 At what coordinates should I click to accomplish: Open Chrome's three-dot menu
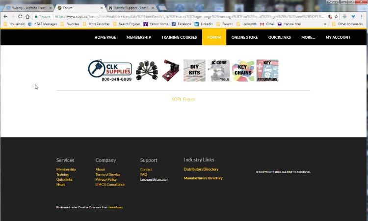(362, 16)
